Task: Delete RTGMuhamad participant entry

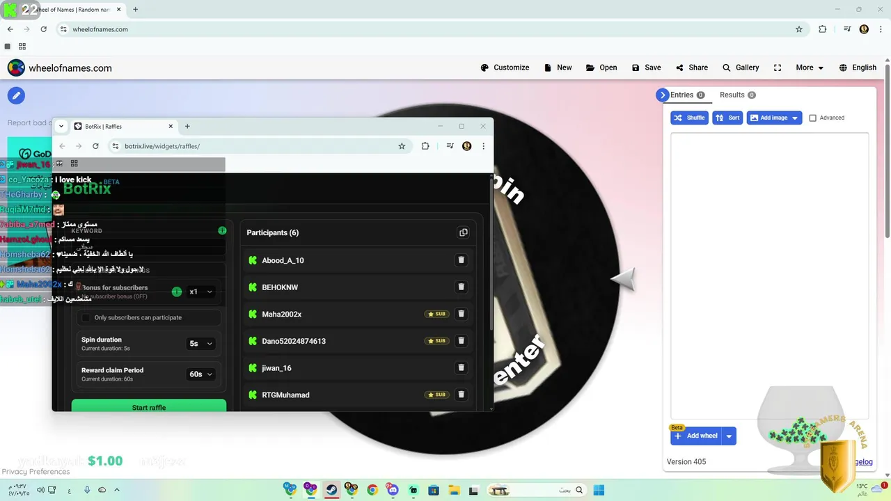Action: pyautogui.click(x=461, y=395)
